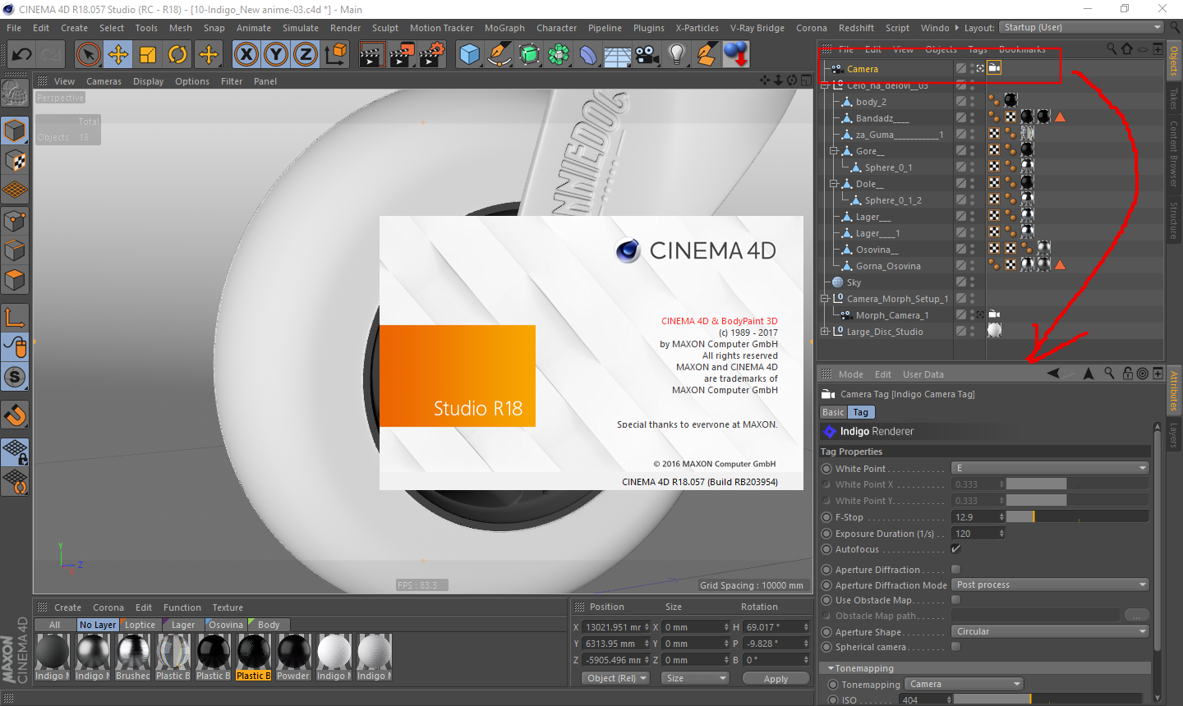This screenshot has height=706, width=1183.
Task: Click the Light bulb object icon
Action: pyautogui.click(x=676, y=55)
